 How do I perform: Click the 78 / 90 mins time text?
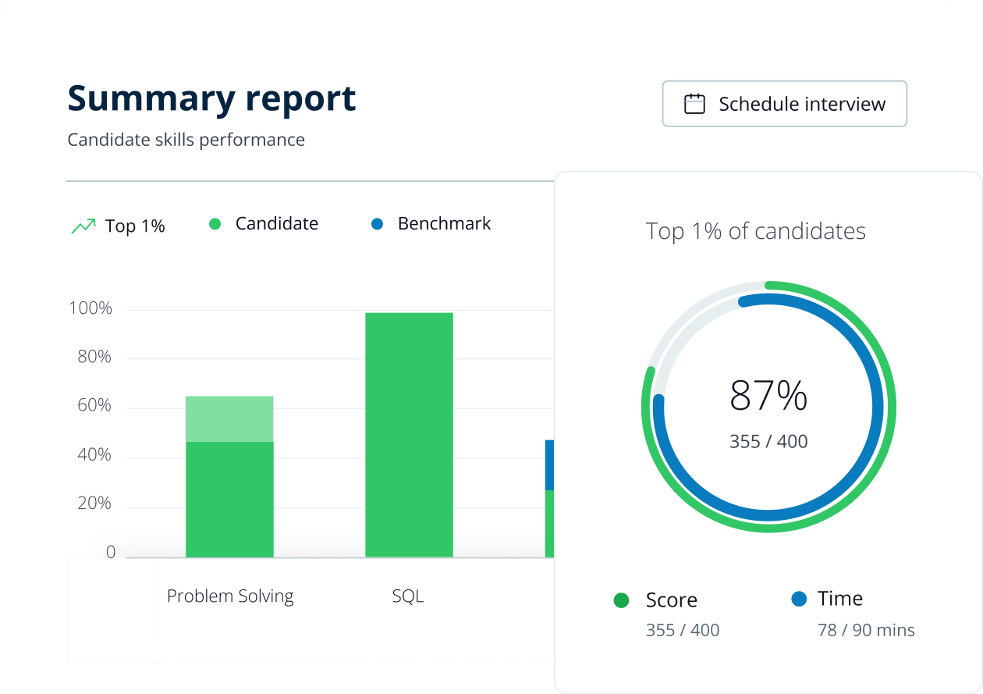click(x=866, y=630)
